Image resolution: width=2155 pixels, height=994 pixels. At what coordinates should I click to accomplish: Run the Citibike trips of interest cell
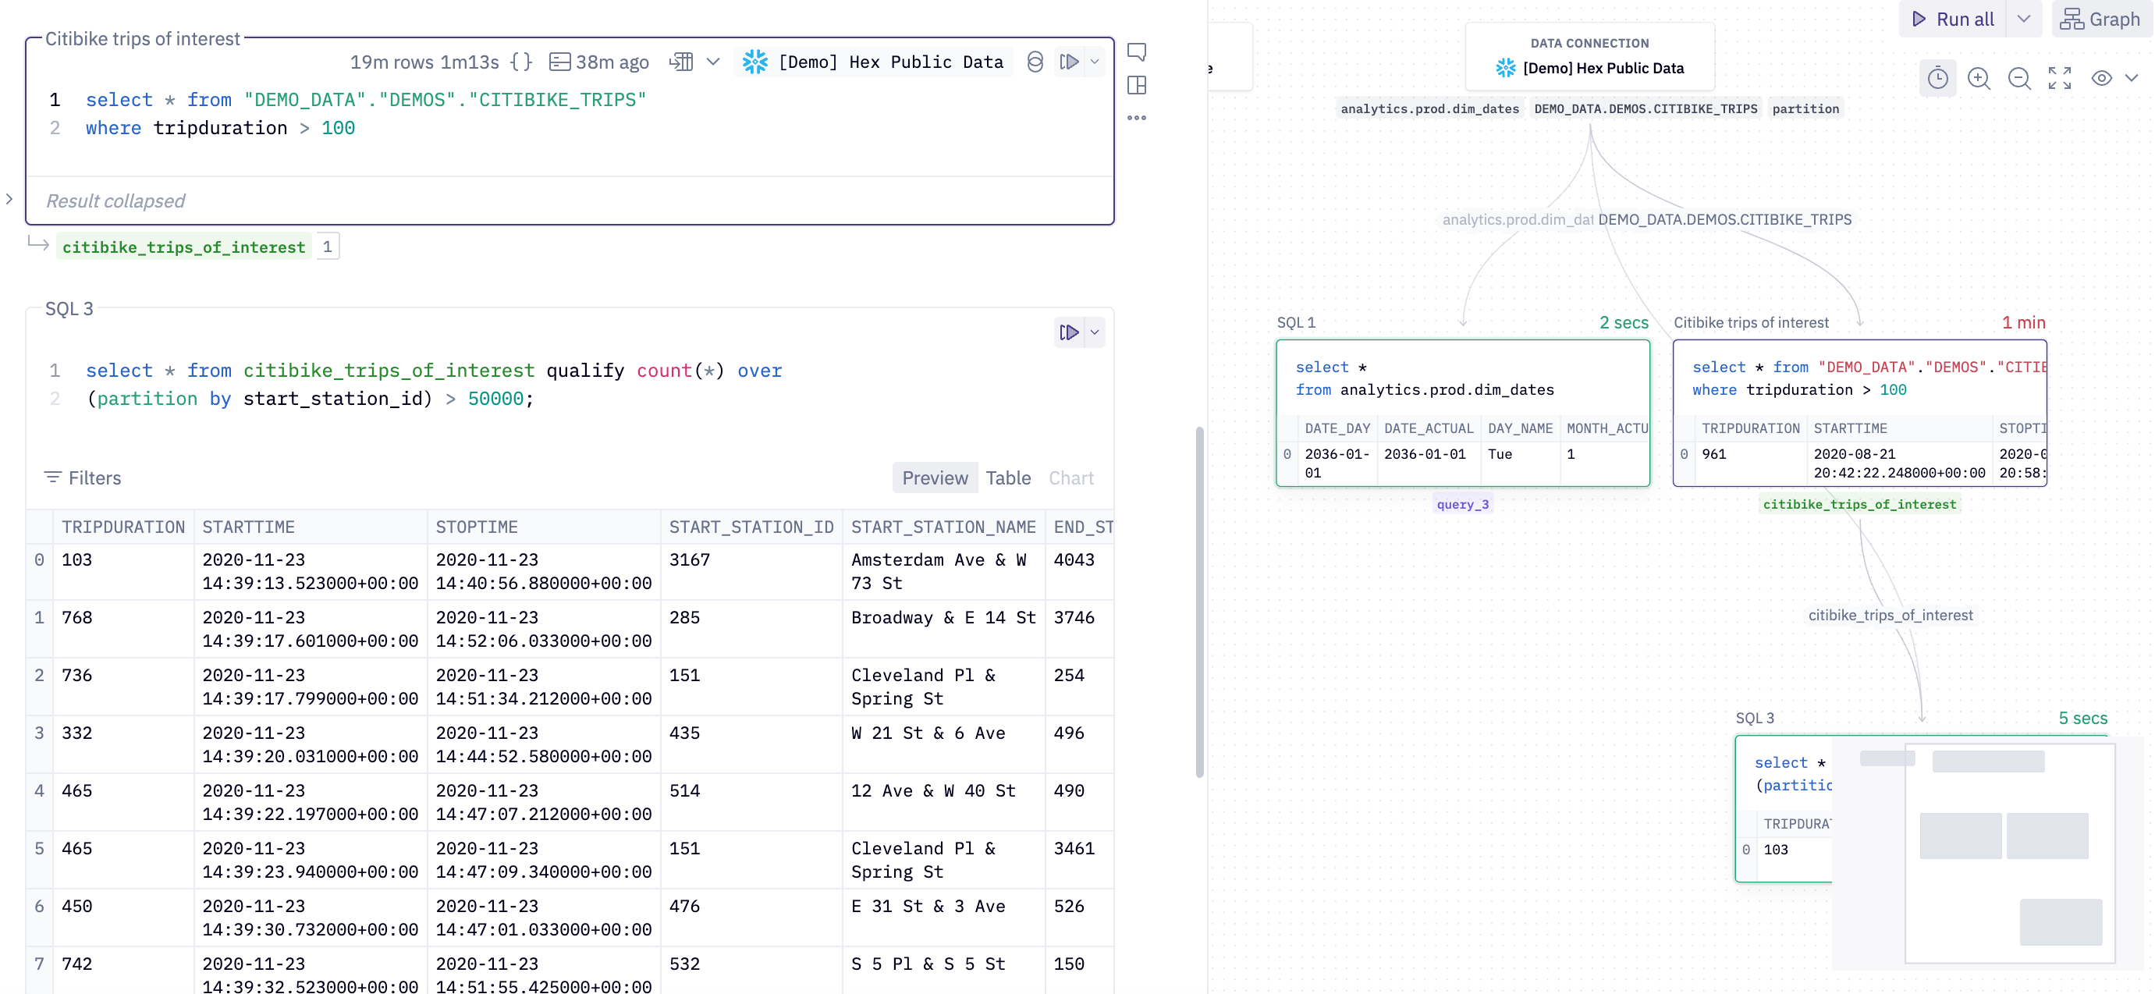pos(1068,62)
